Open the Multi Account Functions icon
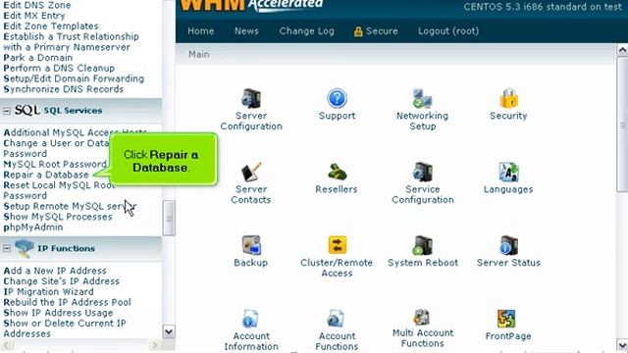The image size is (628, 353). [x=422, y=318]
